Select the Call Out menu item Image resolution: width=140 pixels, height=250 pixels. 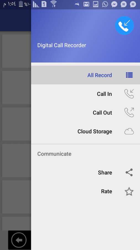[85, 113]
